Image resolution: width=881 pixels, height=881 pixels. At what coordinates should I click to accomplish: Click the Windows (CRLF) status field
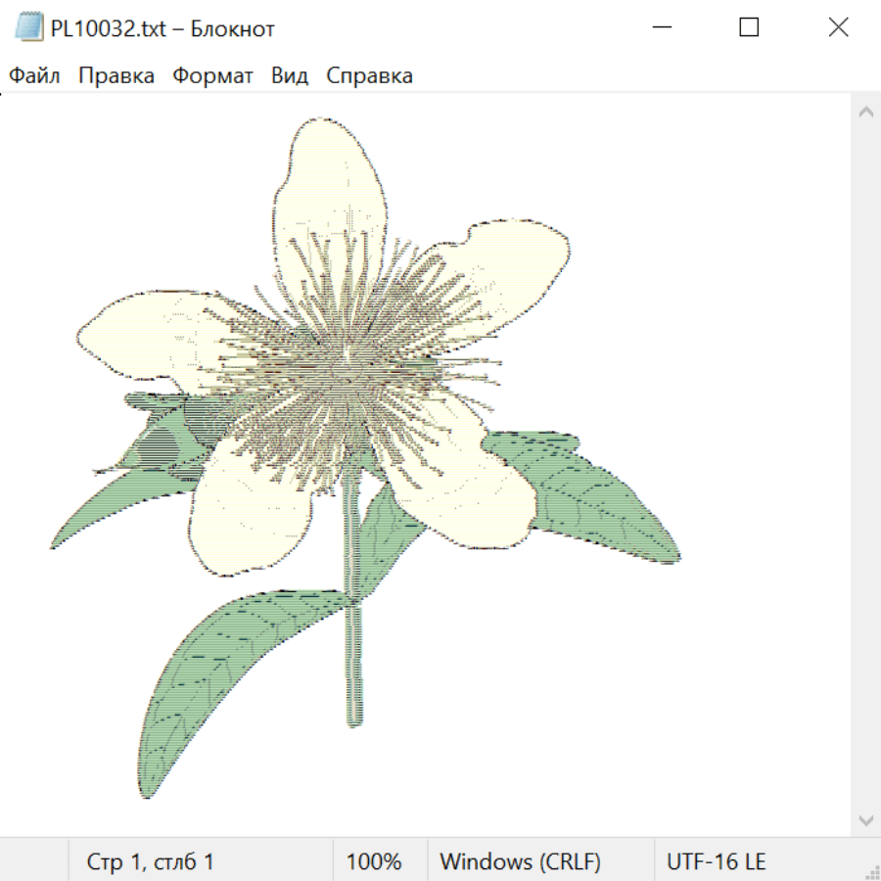(x=520, y=861)
